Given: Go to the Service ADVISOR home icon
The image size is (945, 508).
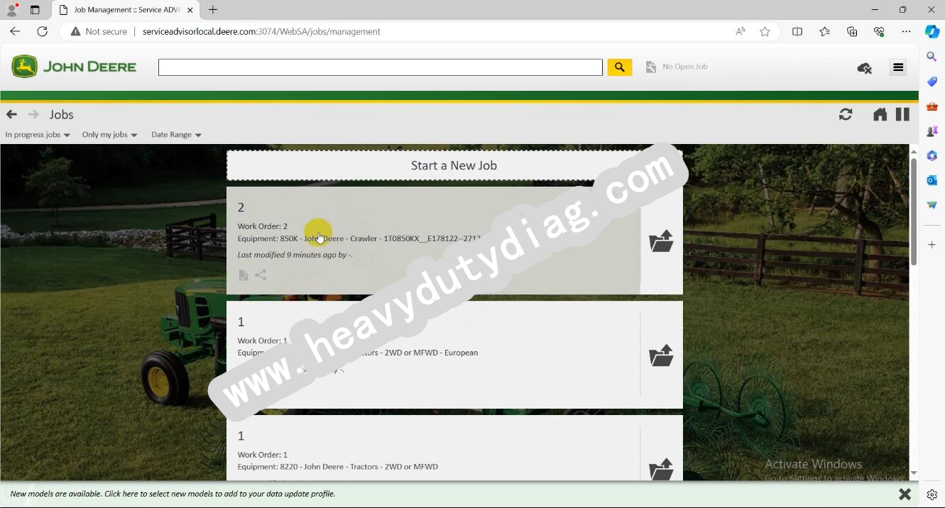Looking at the screenshot, I should 880,114.
